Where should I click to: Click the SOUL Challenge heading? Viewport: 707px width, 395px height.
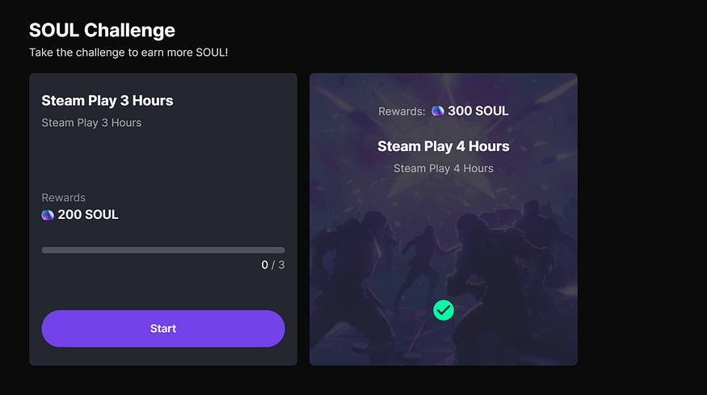pos(102,30)
